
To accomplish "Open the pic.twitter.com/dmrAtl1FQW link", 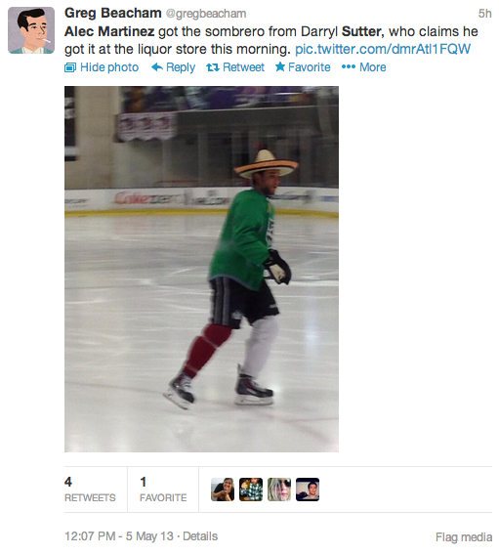I will click(383, 49).
